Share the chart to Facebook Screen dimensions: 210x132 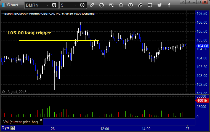[x=169, y=5]
